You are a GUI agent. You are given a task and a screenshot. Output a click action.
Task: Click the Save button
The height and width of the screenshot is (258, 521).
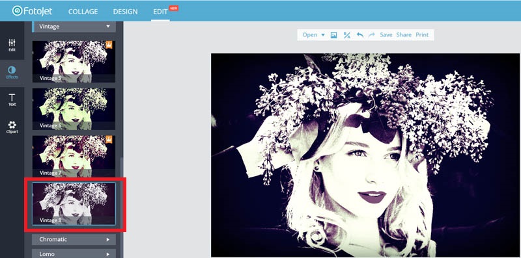(x=386, y=35)
